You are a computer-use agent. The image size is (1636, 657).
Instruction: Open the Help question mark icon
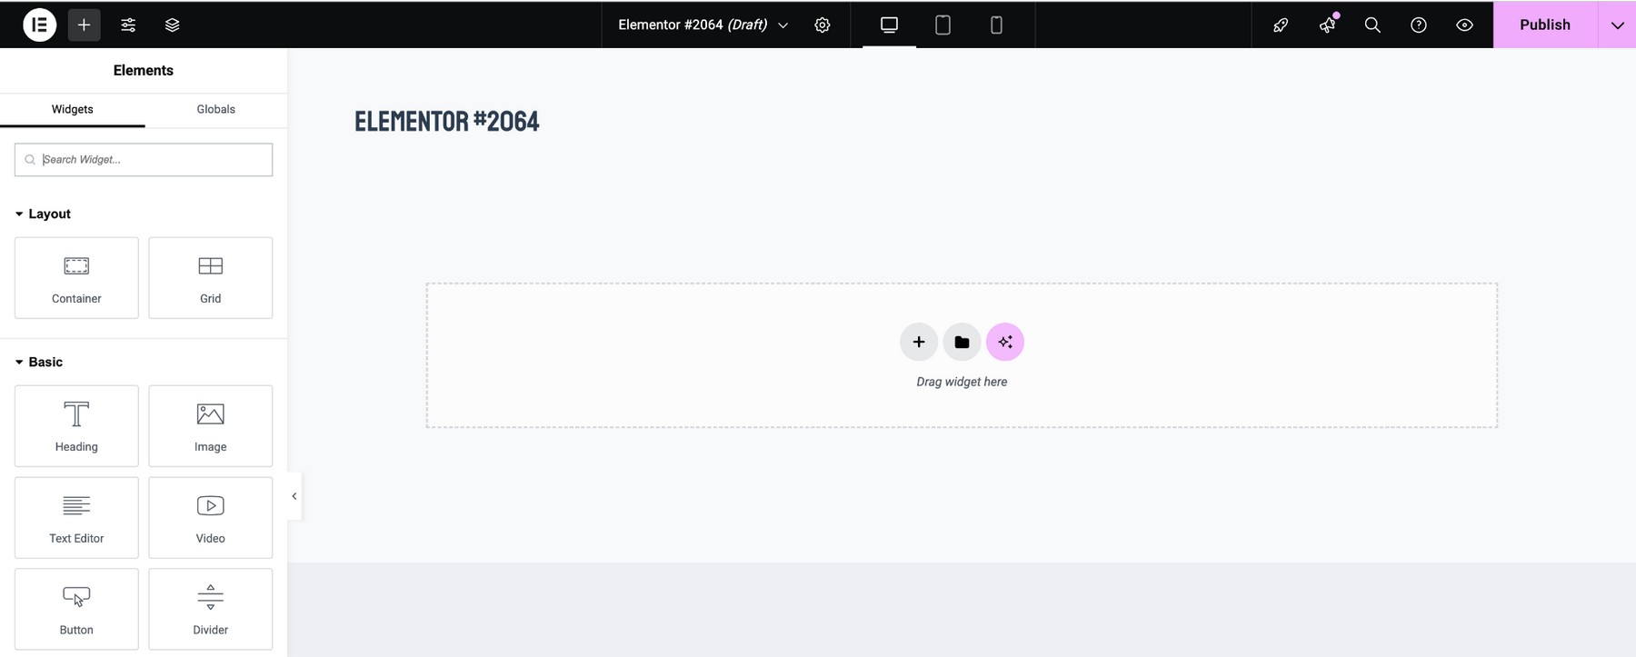[x=1419, y=25]
